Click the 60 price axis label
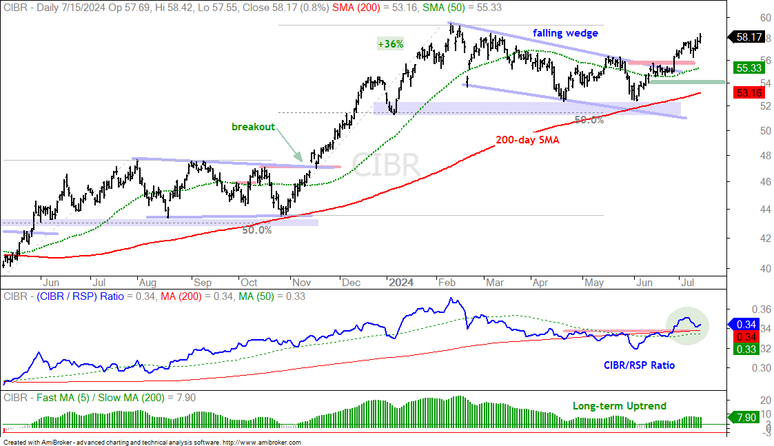The image size is (774, 446). click(765, 18)
